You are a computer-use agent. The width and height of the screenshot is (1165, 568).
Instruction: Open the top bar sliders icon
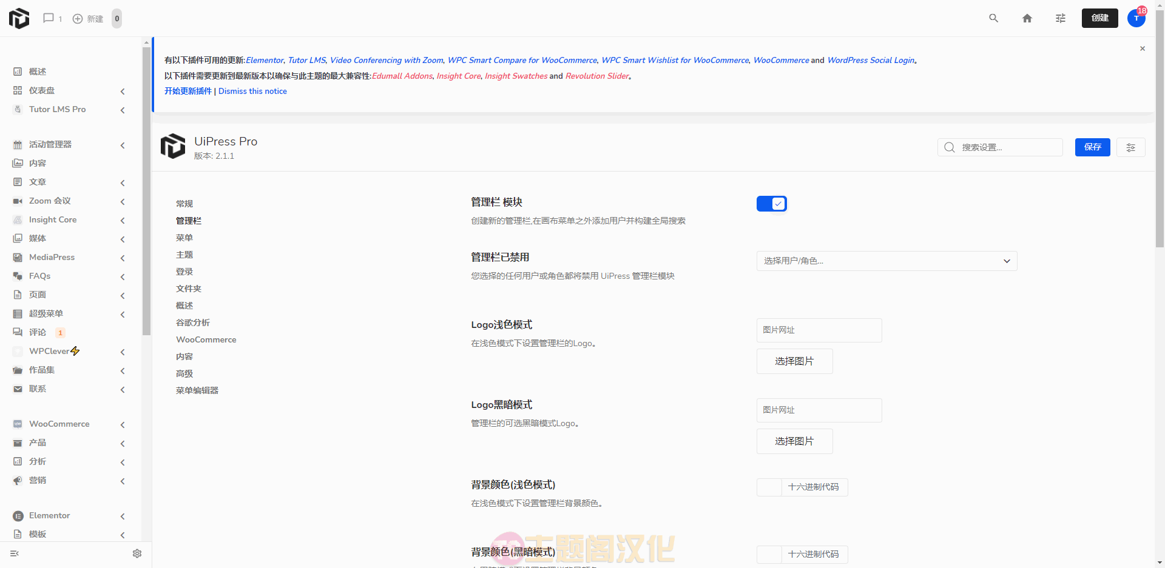point(1060,18)
